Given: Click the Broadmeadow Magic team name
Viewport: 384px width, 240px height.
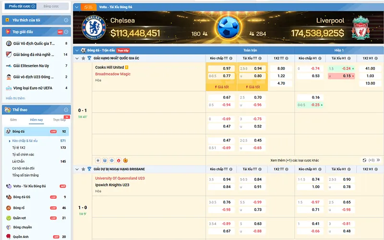Looking at the screenshot, I should (113, 74).
